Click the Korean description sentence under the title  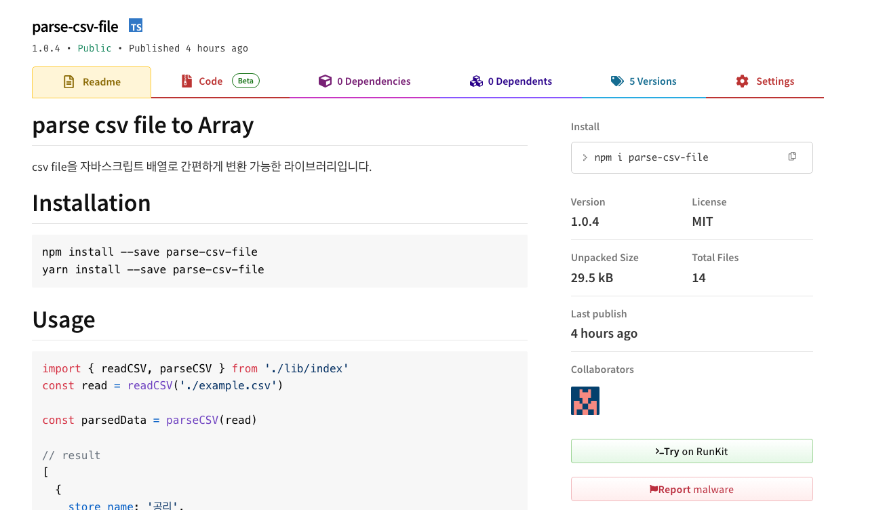pyautogui.click(x=202, y=166)
